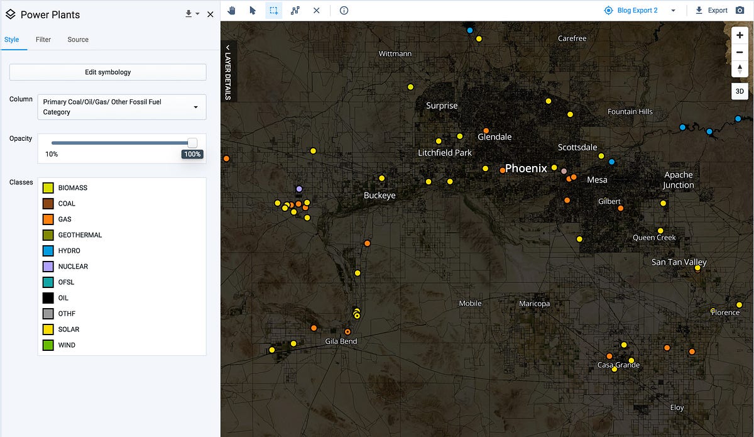Click the Gila Bend map label
754x437 pixels.
coord(341,341)
